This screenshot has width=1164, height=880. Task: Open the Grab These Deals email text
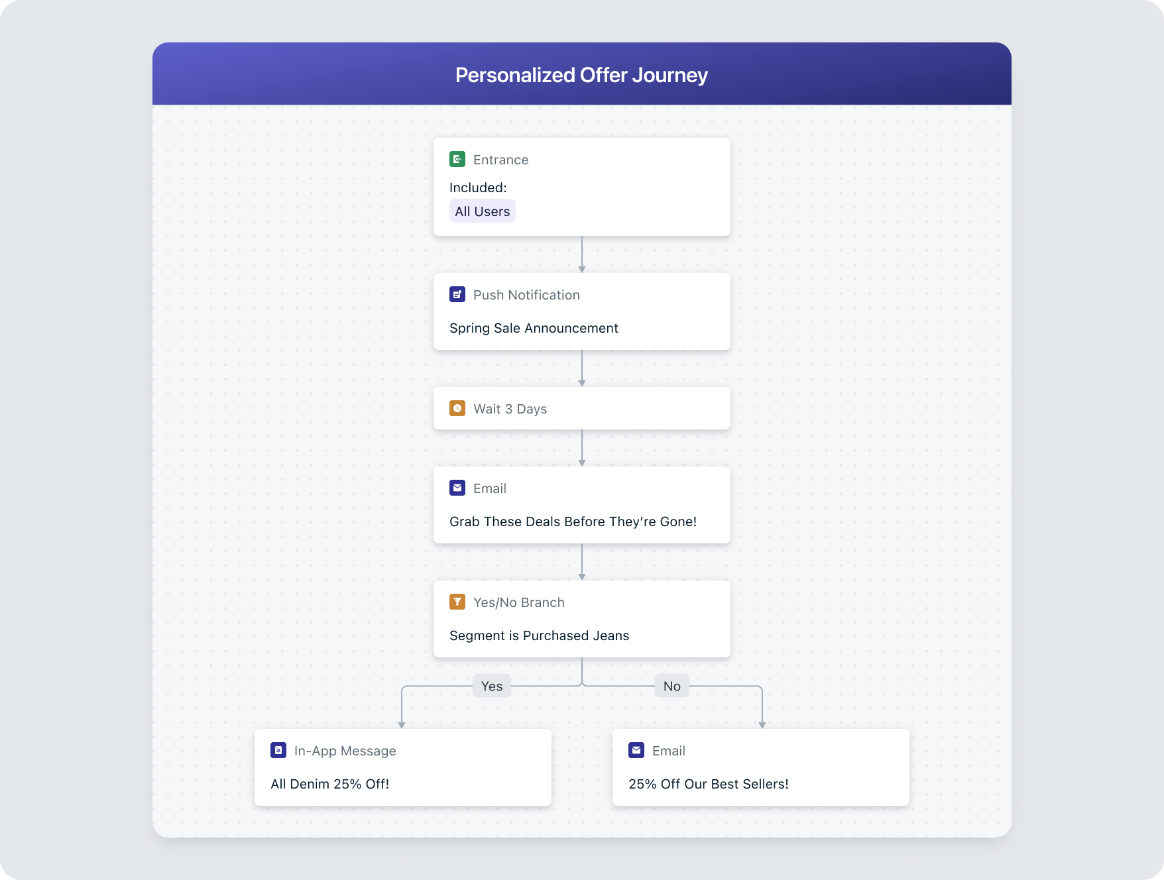(573, 522)
